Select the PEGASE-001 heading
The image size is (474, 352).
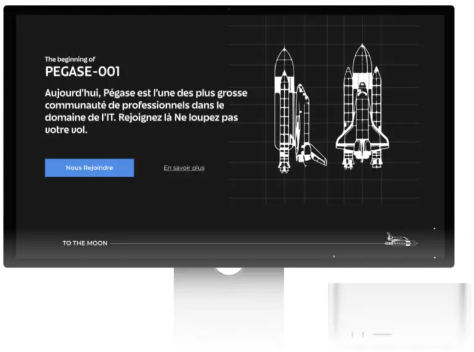(x=82, y=71)
